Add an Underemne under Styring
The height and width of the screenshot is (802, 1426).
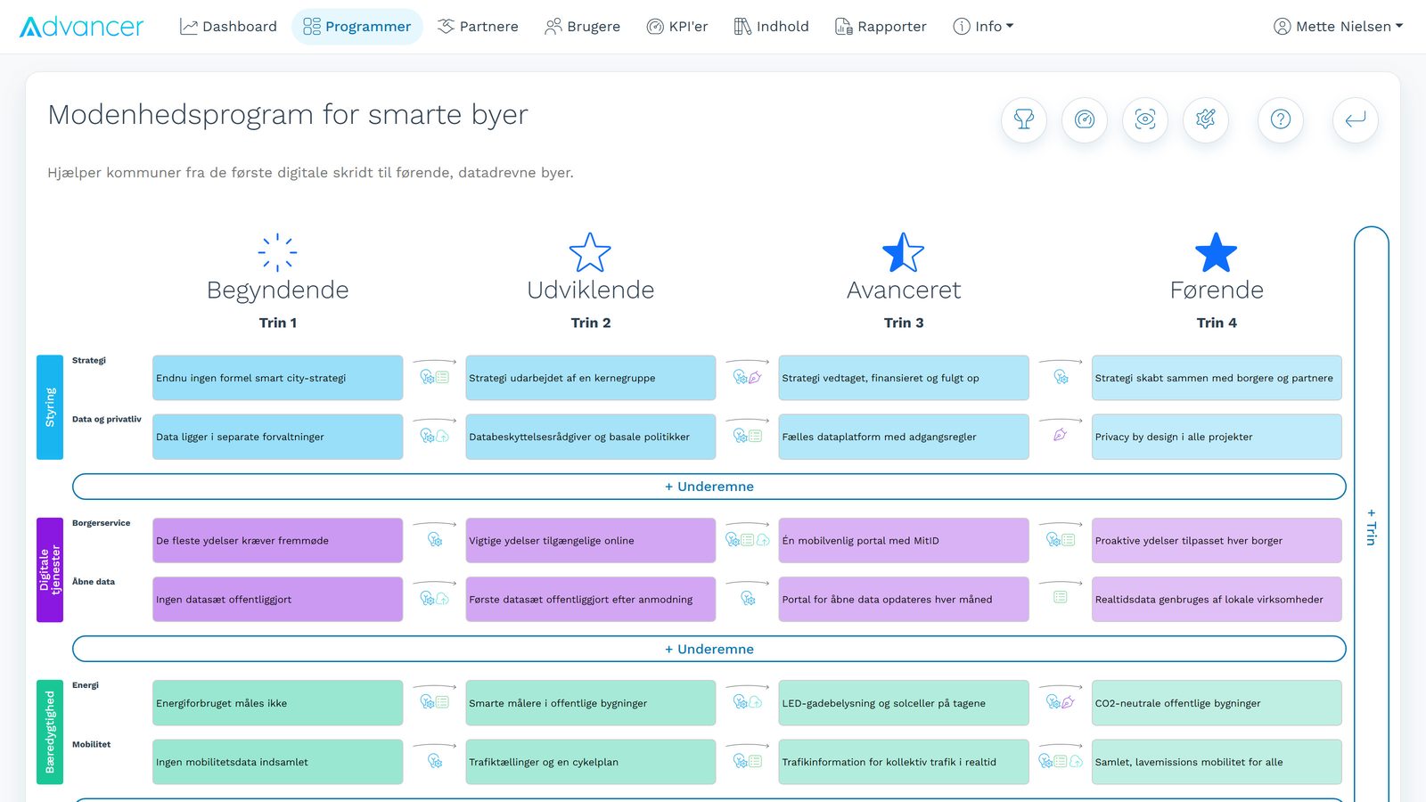709,487
